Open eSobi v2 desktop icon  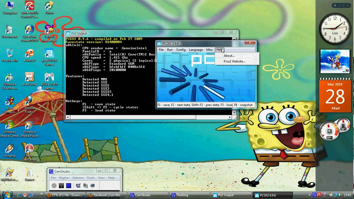click(x=29, y=55)
